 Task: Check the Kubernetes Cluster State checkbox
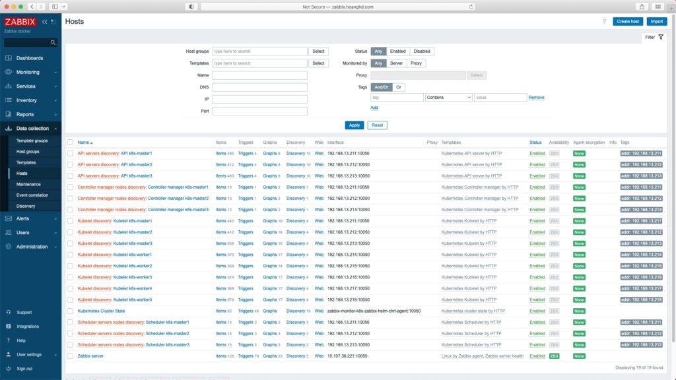pos(70,311)
